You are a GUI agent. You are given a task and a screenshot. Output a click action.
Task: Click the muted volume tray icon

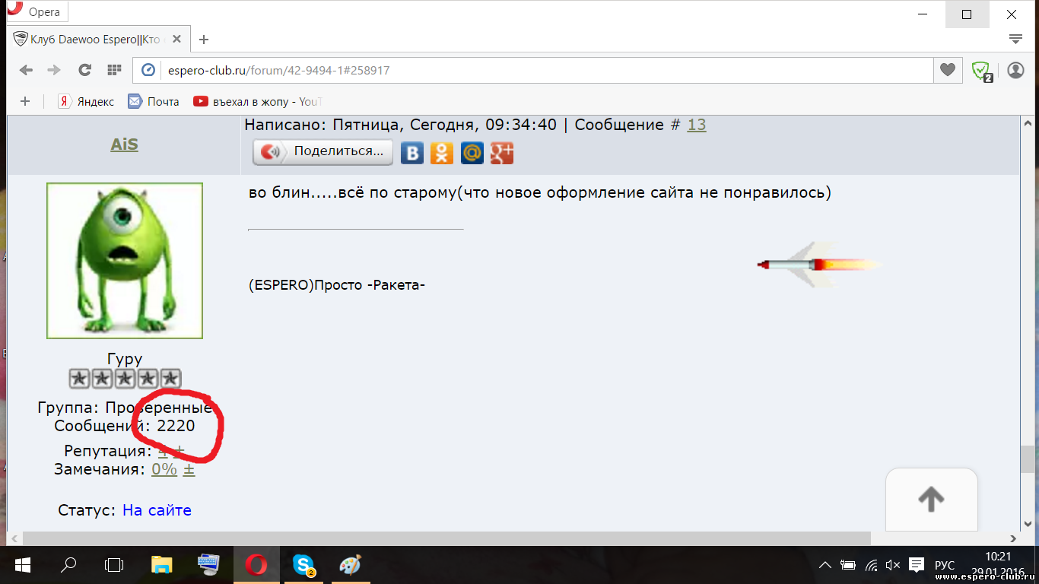[893, 565]
